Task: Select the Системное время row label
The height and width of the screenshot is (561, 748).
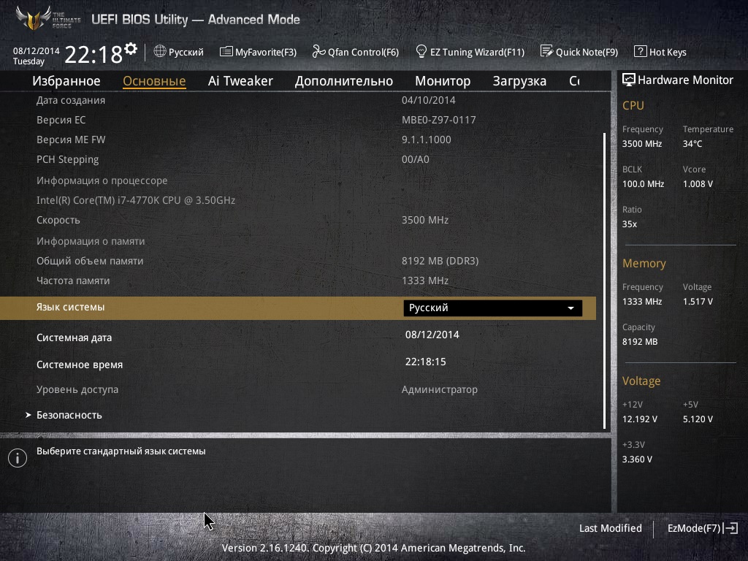Action: click(80, 365)
